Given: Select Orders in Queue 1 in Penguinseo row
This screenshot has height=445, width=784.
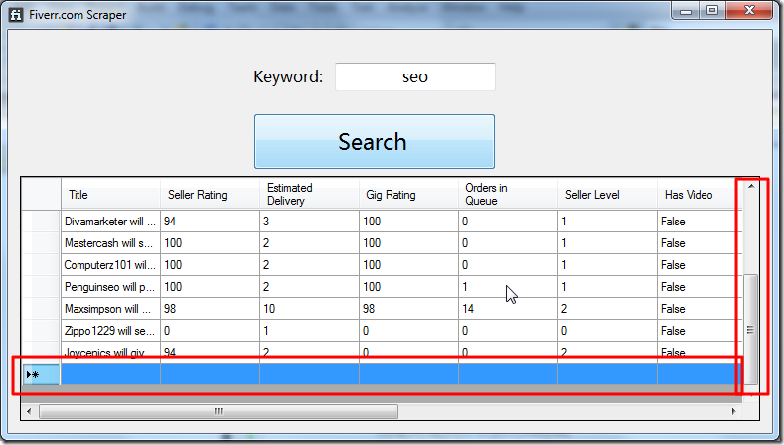Looking at the screenshot, I should click(508, 287).
